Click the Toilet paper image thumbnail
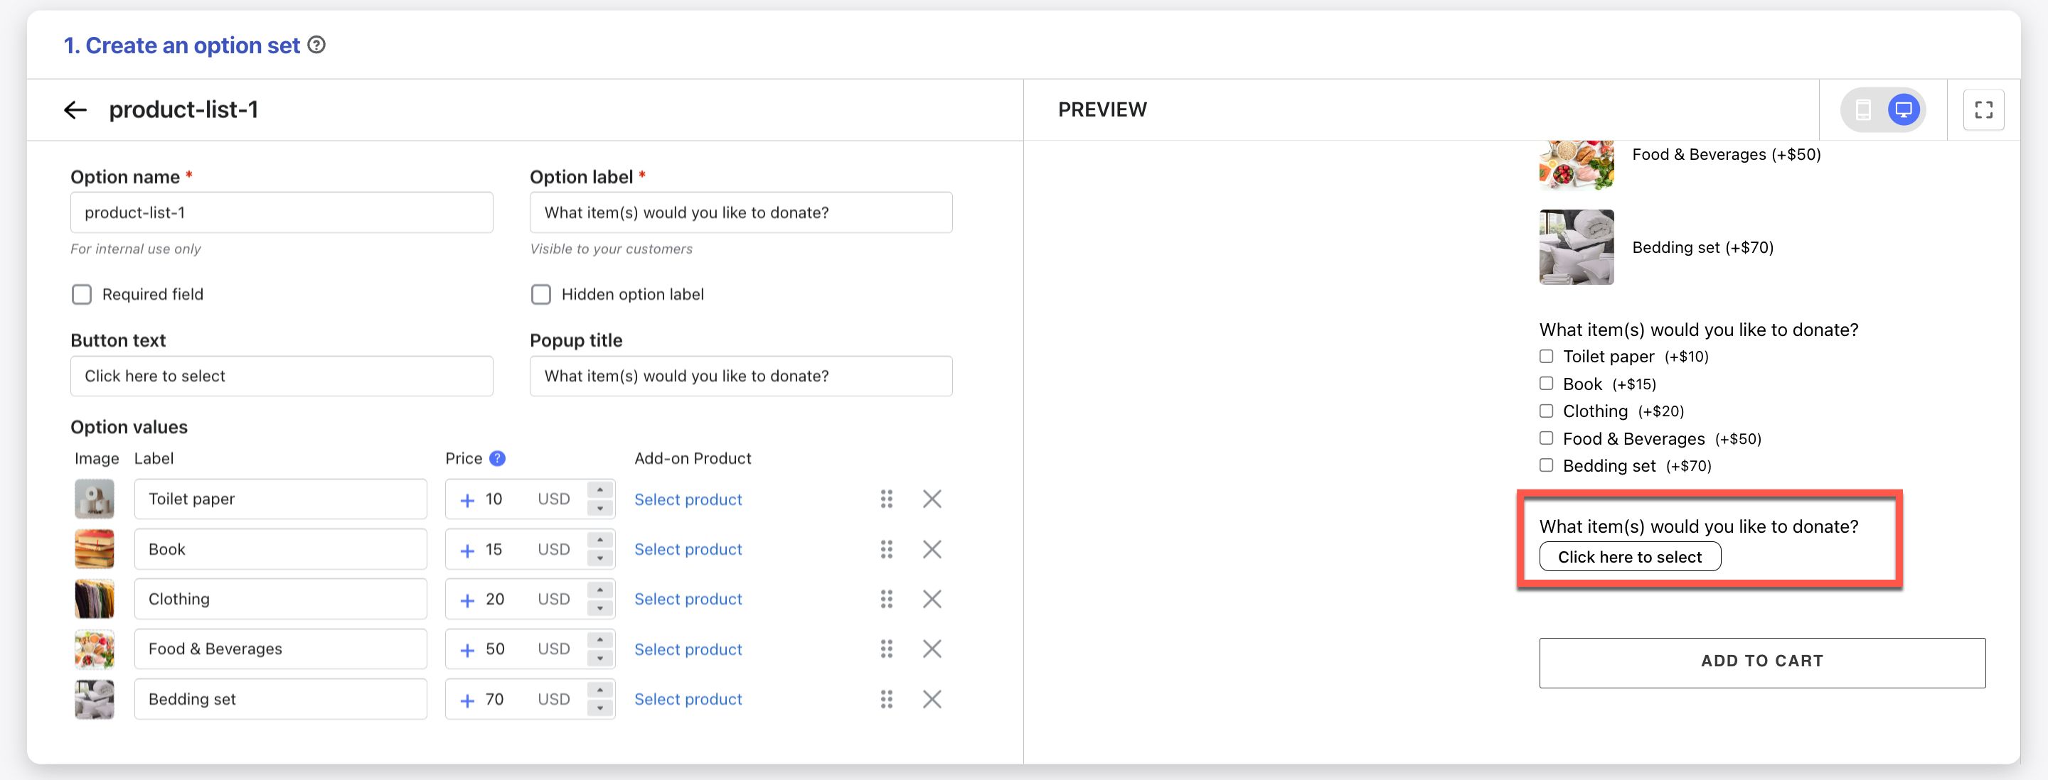The height and width of the screenshot is (780, 2048). click(95, 499)
